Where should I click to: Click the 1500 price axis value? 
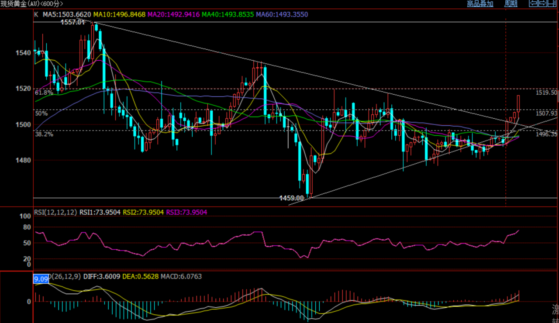24,124
